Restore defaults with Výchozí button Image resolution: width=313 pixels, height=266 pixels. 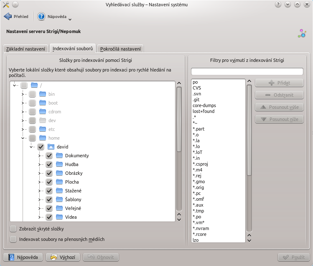(63, 257)
